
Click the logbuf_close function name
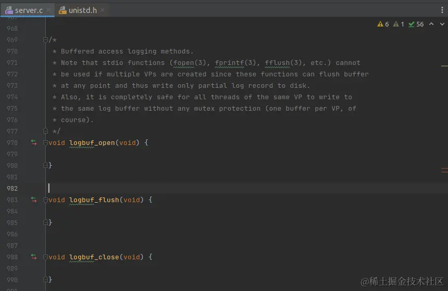point(94,257)
